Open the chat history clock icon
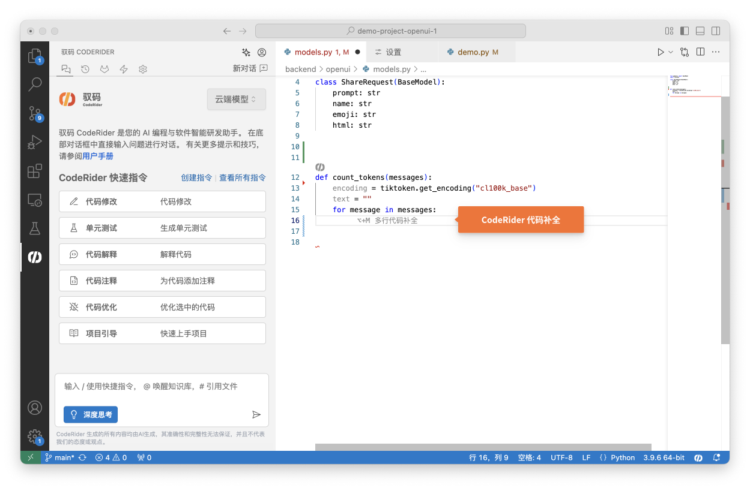 click(85, 69)
